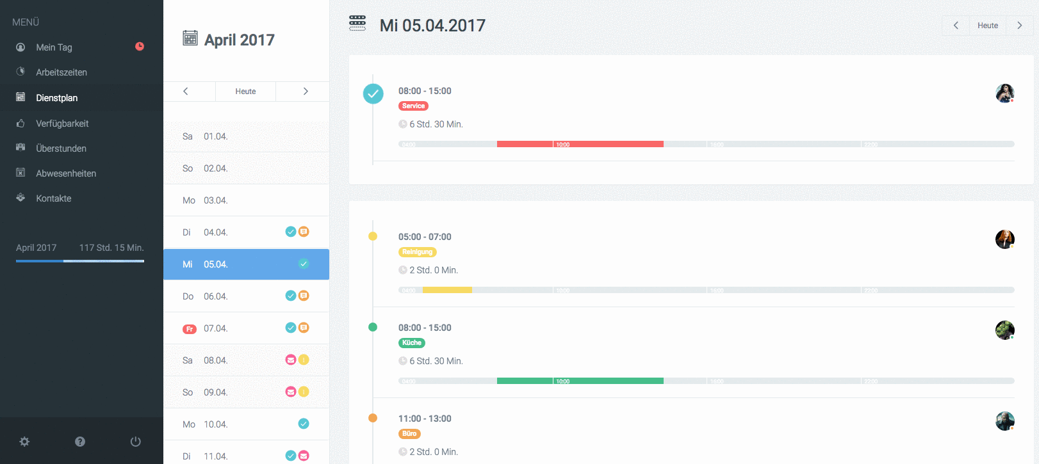Select Mo 03.04. in the date list
1039x464 pixels.
click(247, 200)
